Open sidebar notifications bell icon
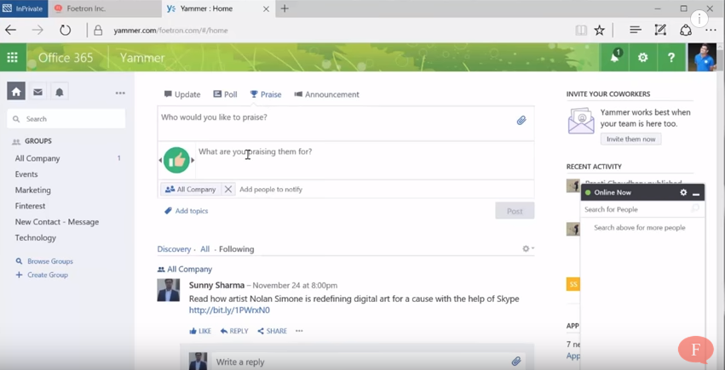 pyautogui.click(x=60, y=92)
